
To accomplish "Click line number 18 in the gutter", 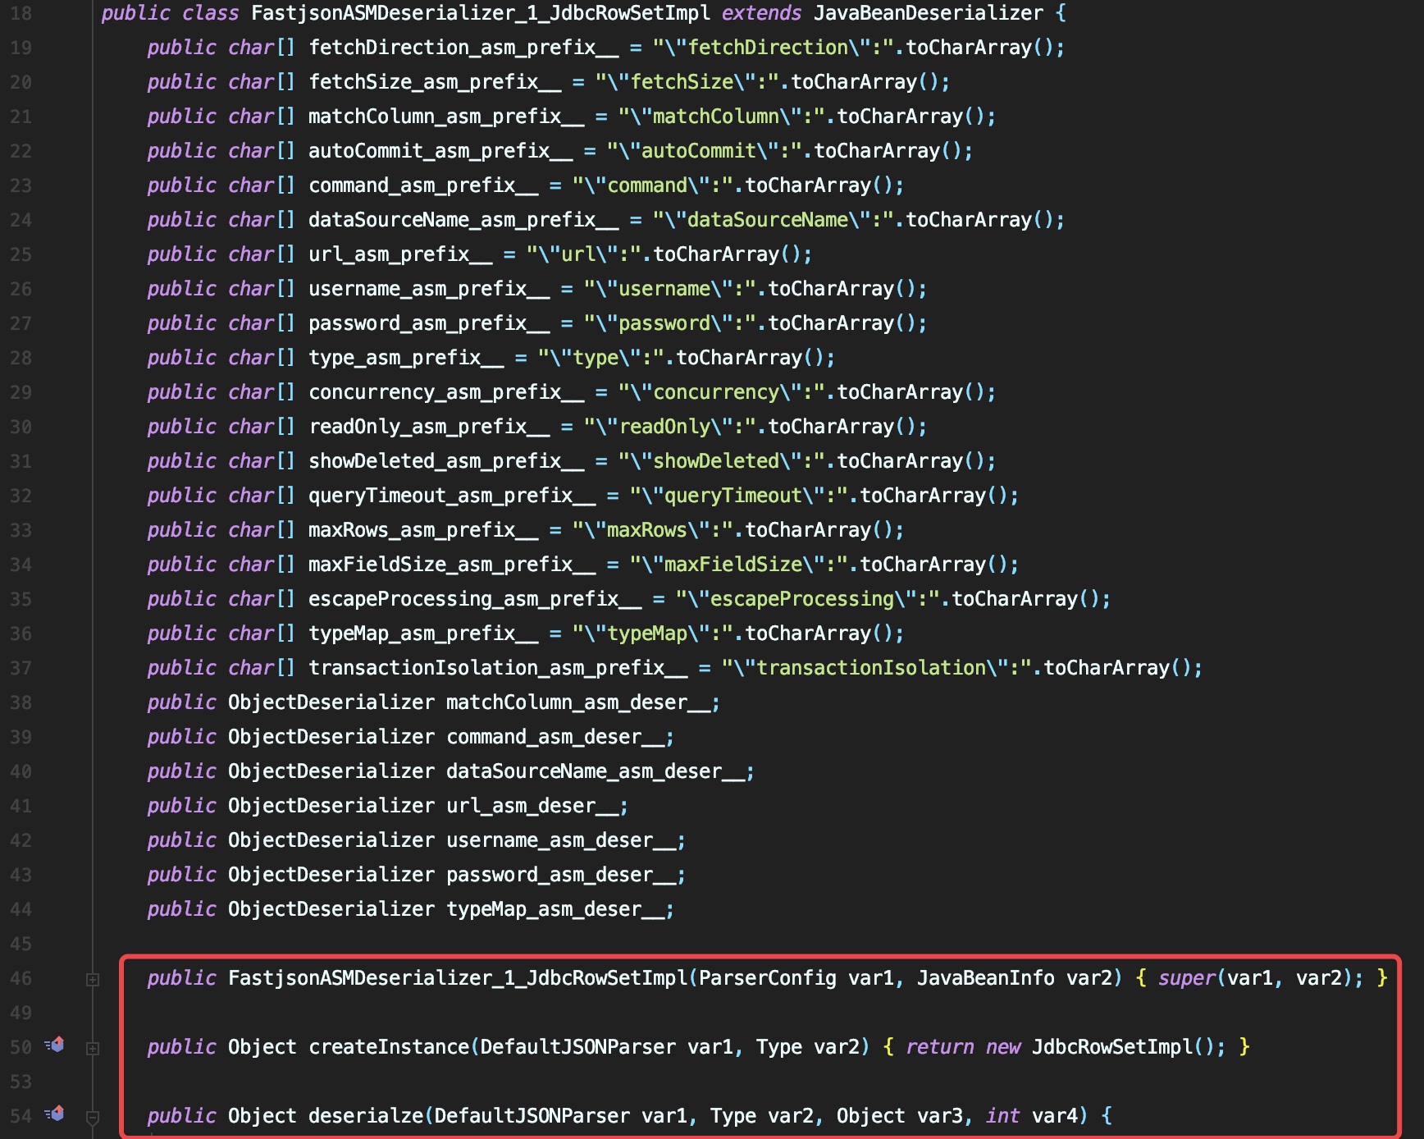I will 21,13.
